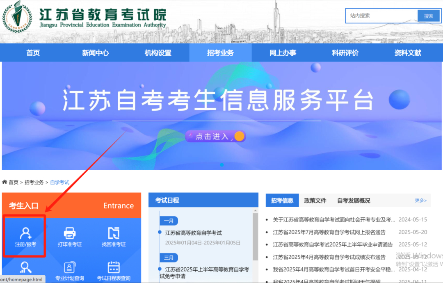Click the Jiangsu Education Examination Authority logo
This screenshot has height=283, width=443.
coord(17,17)
